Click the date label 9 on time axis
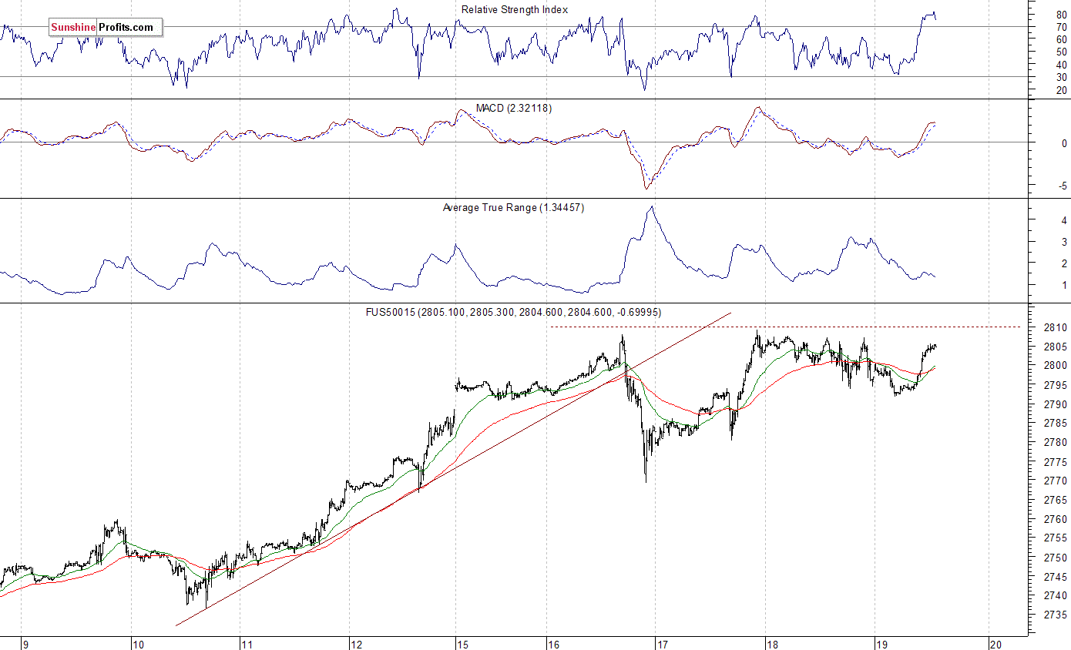Viewport: 1071px width, 650px height. 25,645
